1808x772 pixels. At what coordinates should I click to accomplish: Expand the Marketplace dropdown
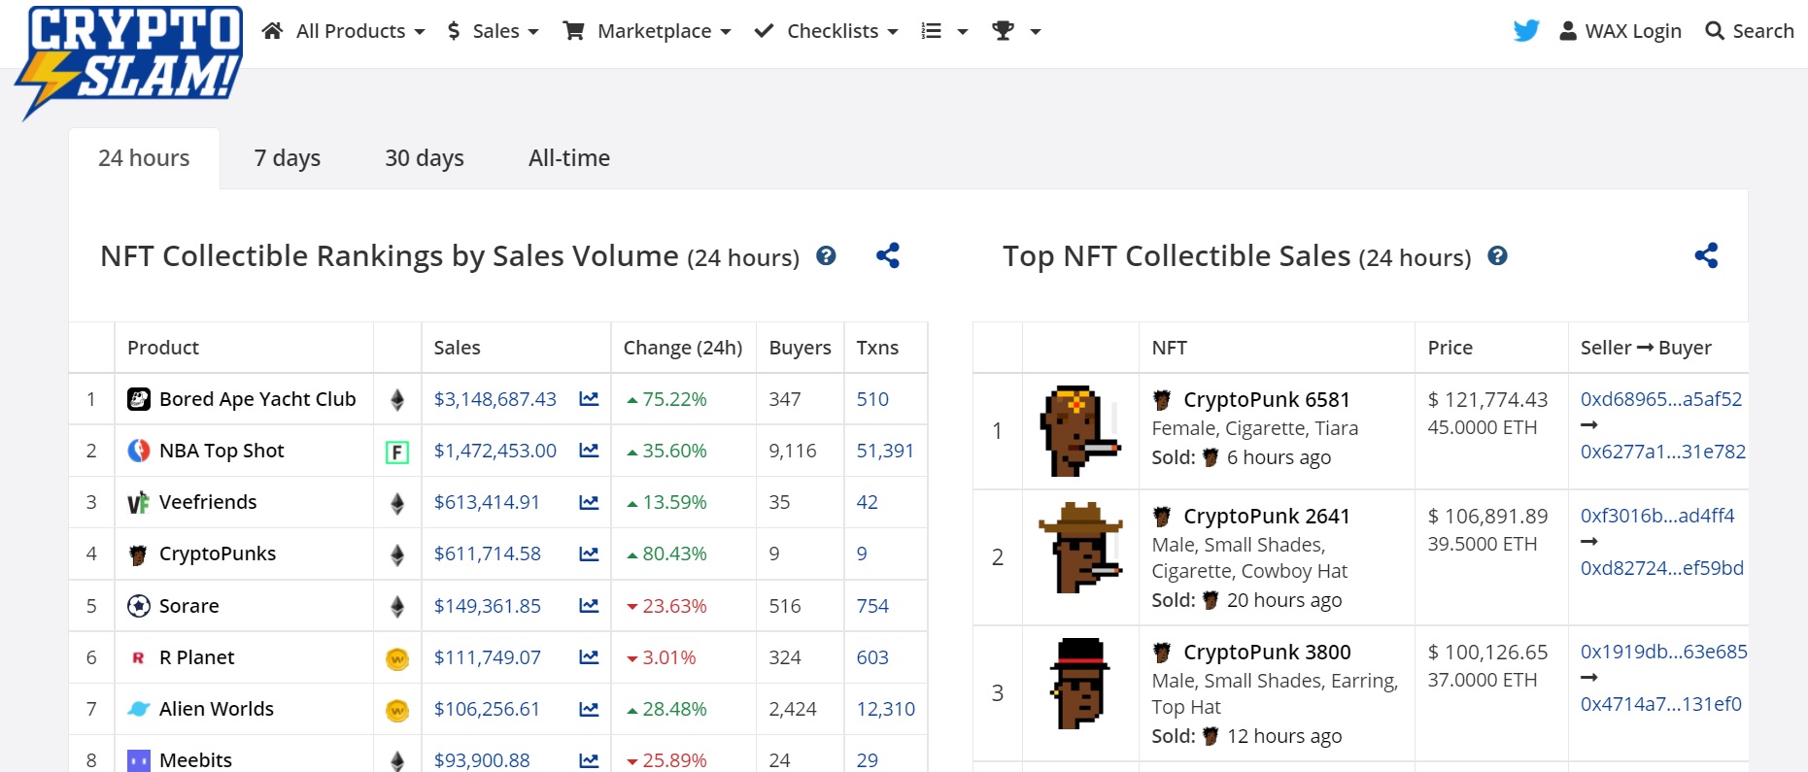tap(647, 31)
